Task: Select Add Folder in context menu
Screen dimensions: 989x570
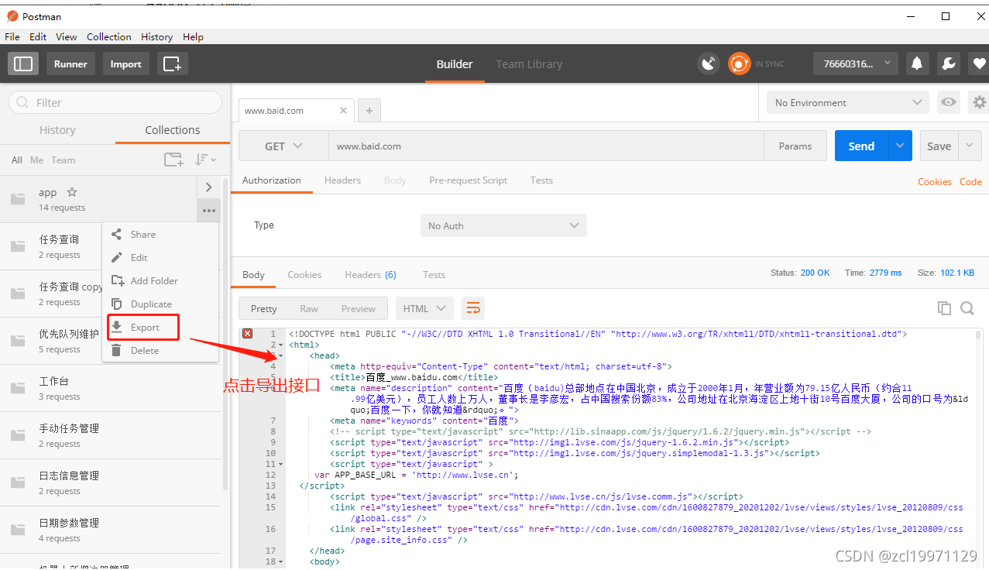Action: click(x=160, y=280)
